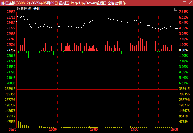Click the white 22259 baseline price
193x133 pixels.
click(x=11, y=50)
